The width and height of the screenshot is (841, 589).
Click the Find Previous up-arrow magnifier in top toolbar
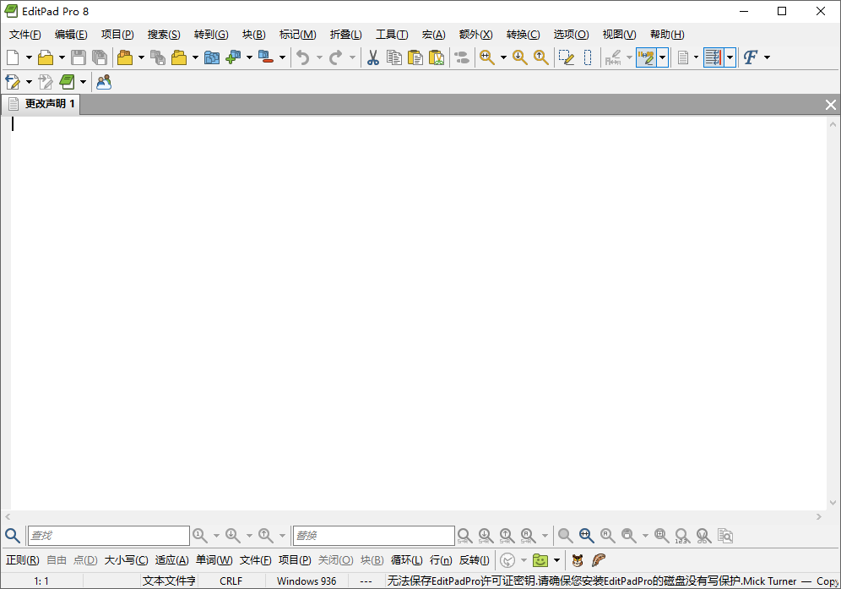[541, 57]
